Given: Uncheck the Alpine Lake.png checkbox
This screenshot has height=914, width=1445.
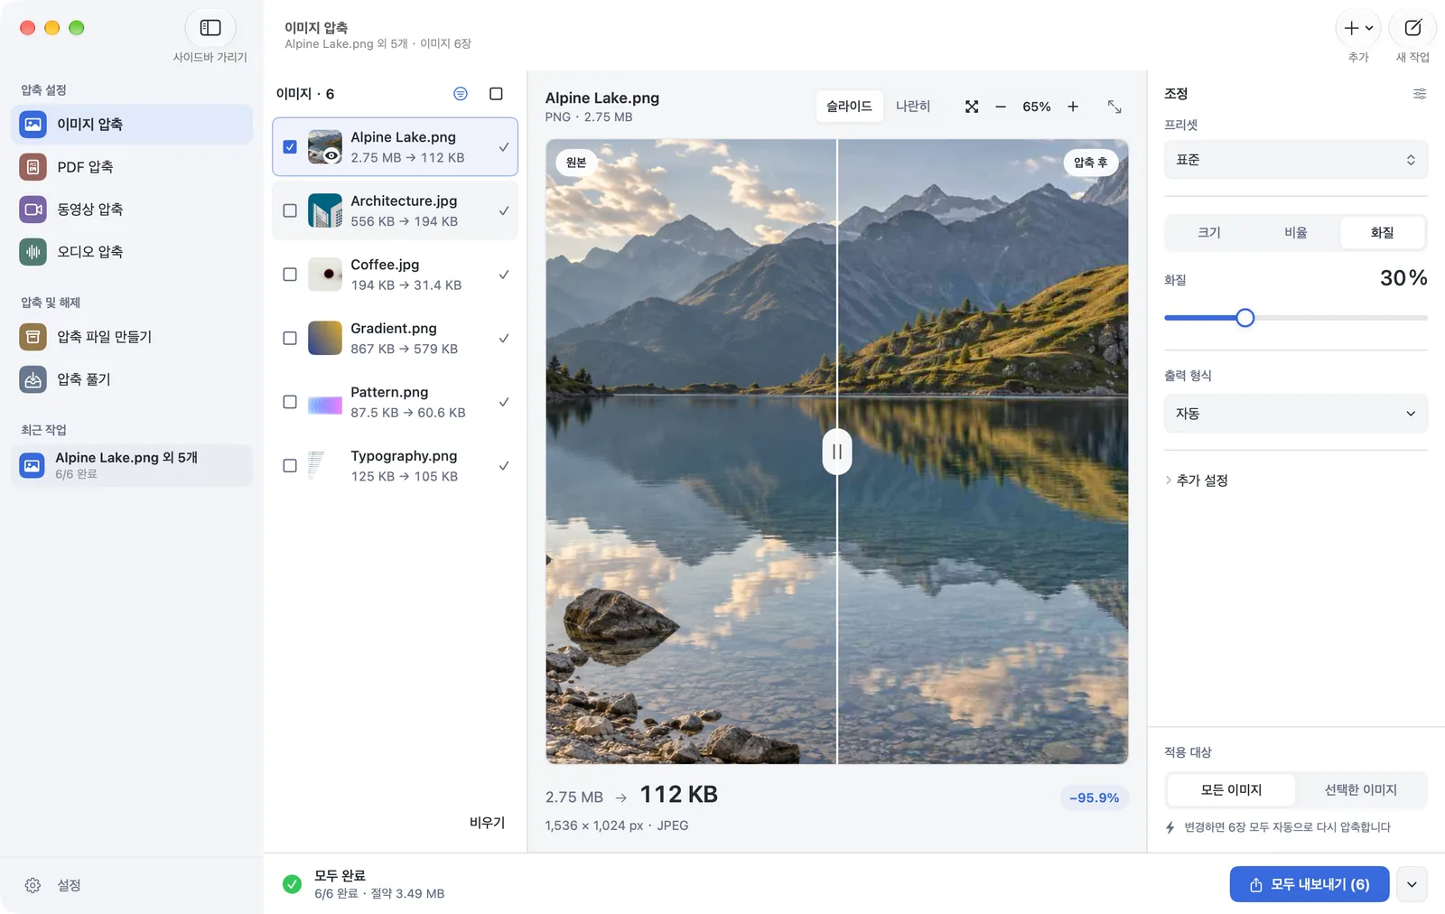Looking at the screenshot, I should 290,146.
